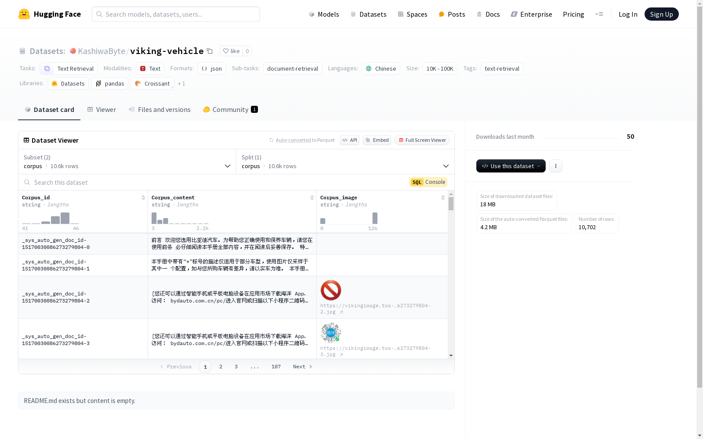Go to page 3 of the viewer
This screenshot has width=703, height=439.
point(236,367)
